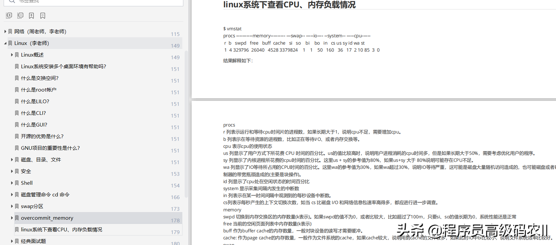Click the collapse all bookmarks icon
The image size is (556, 245).
pos(20,15)
